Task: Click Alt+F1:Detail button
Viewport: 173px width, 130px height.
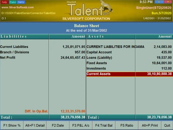Action: pyautogui.click(x=35, y=125)
